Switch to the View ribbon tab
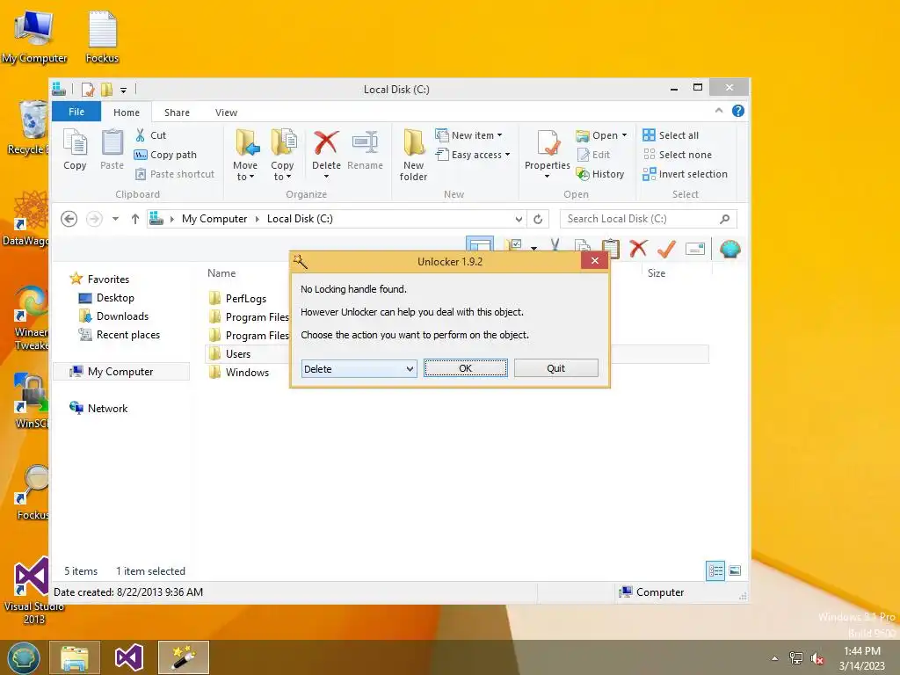The height and width of the screenshot is (675, 900). [226, 112]
